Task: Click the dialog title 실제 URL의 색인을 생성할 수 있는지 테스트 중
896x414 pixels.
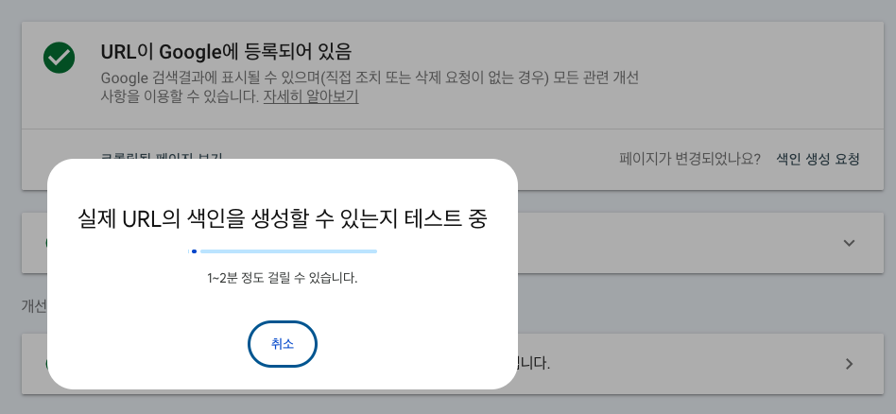Action: pyautogui.click(x=283, y=218)
